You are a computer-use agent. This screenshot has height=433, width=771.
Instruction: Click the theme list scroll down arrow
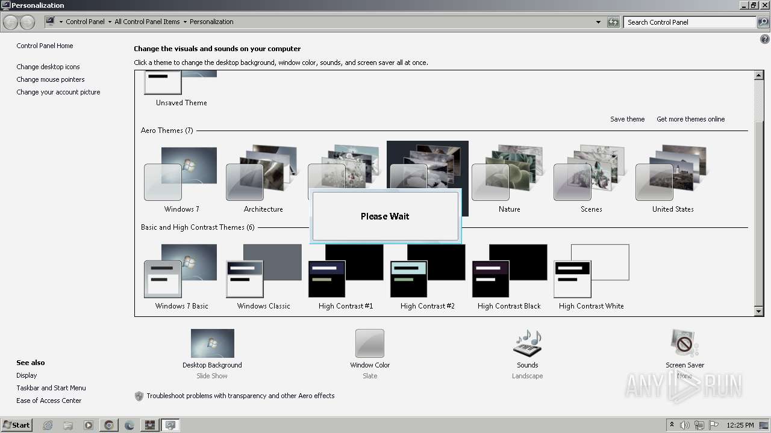(759, 312)
